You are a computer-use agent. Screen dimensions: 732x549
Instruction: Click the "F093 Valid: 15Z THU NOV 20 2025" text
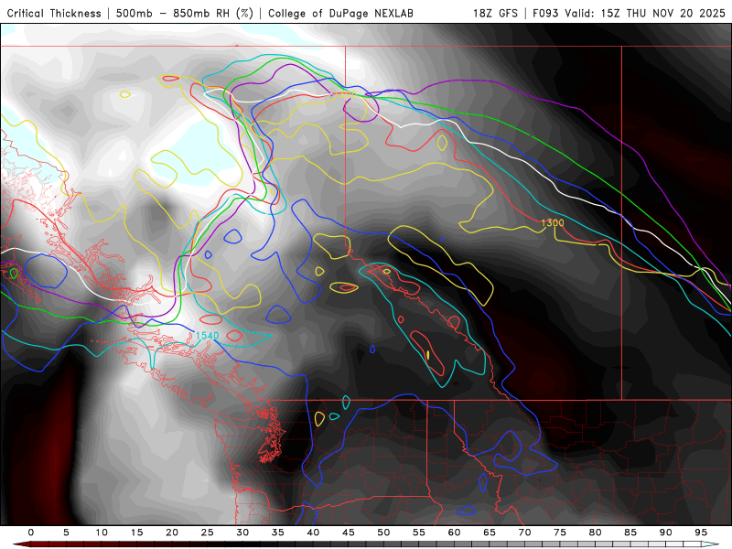point(629,13)
